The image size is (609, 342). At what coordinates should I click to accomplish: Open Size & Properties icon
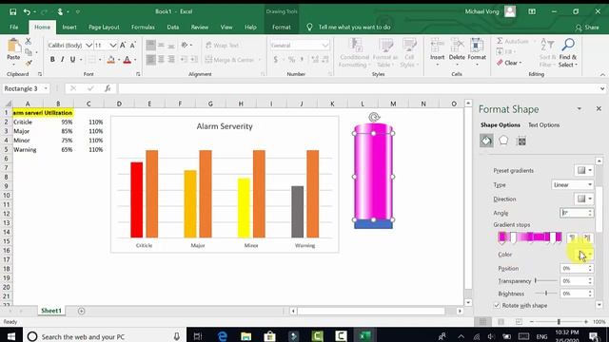tap(521, 141)
